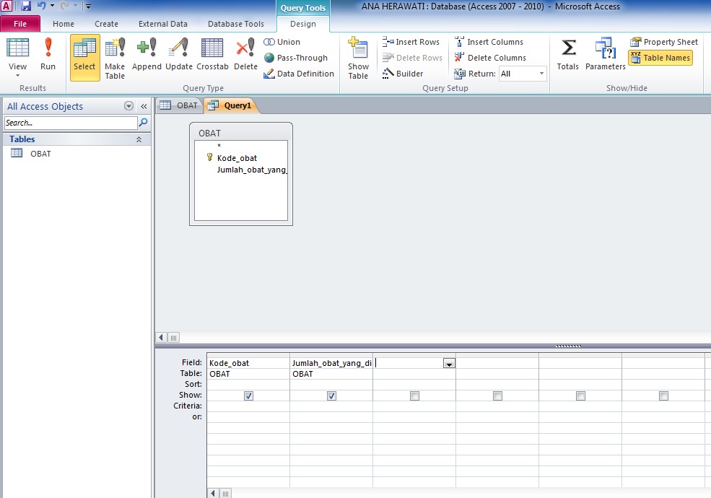The image size is (711, 498).
Task: Open the third Field column dropdown
Action: [450, 363]
